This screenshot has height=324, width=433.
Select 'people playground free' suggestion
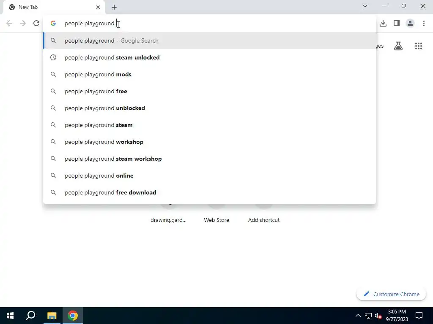(x=210, y=91)
